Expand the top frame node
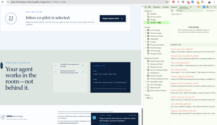217x125 pixels. [146, 98]
